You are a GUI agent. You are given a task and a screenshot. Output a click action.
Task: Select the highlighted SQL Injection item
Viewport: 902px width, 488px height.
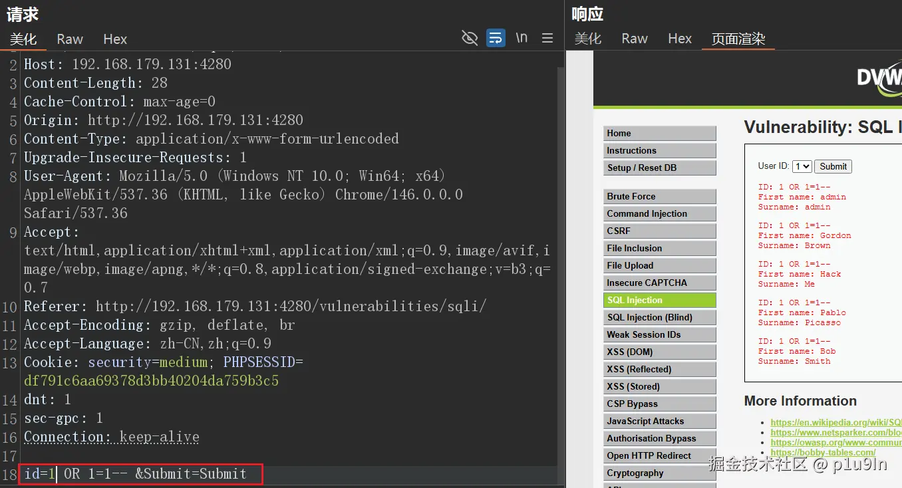click(660, 300)
